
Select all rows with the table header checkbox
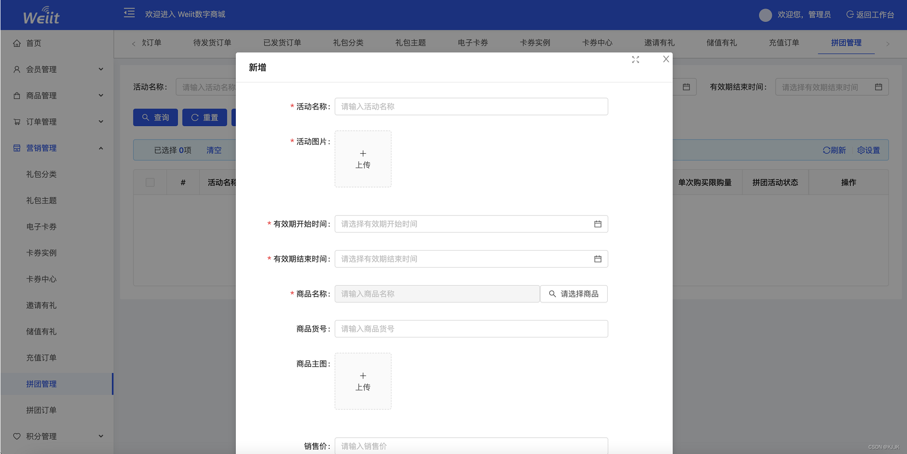150,182
